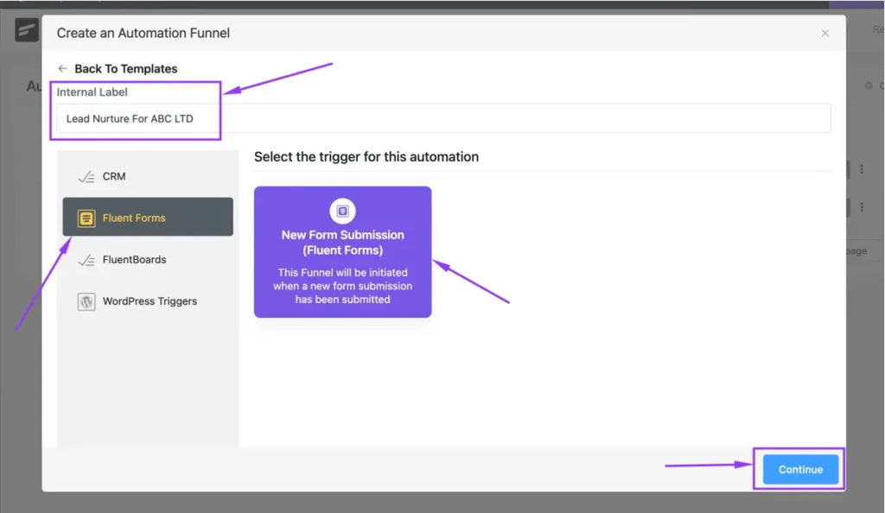885x513 pixels.
Task: Click the FluentBoards checklist icon
Action: coord(86,260)
